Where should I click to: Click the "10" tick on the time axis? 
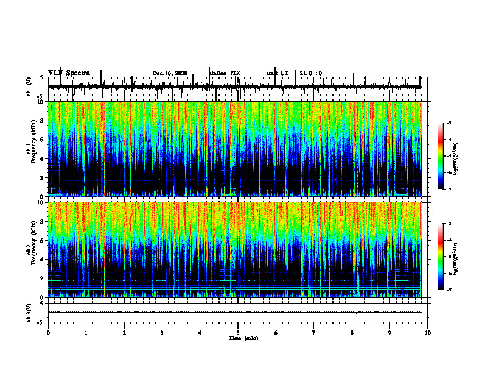click(428, 333)
